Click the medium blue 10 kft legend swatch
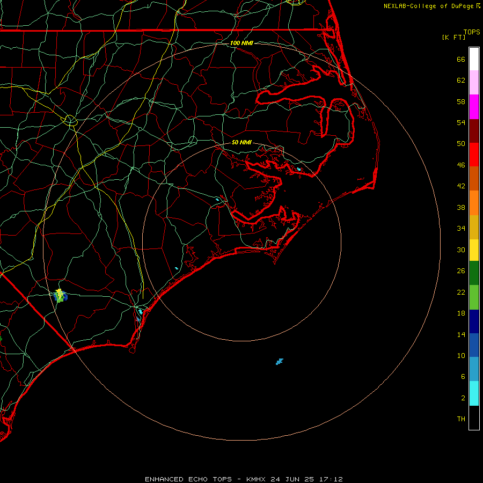Image resolution: width=483 pixels, height=483 pixels. pyautogui.click(x=474, y=345)
